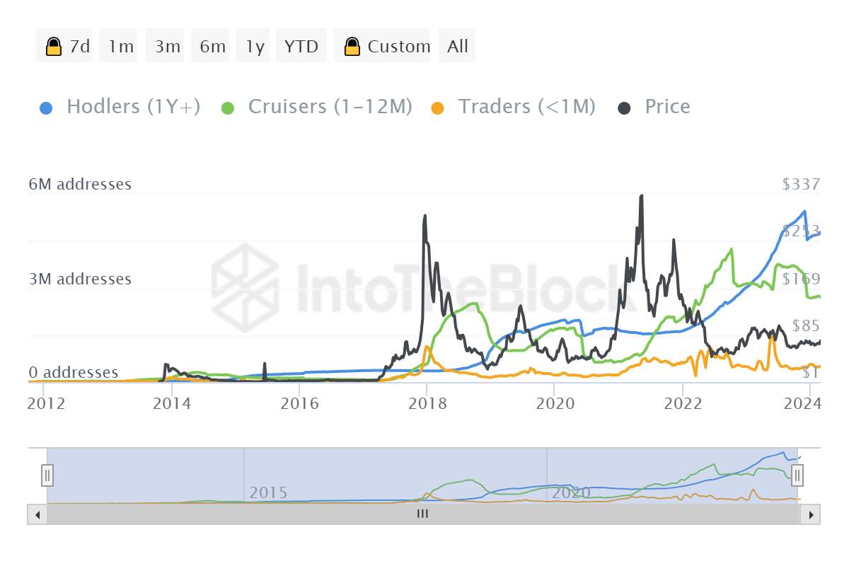Choose the 1y time range
Viewport: 849px width, 566px height.
[255, 47]
